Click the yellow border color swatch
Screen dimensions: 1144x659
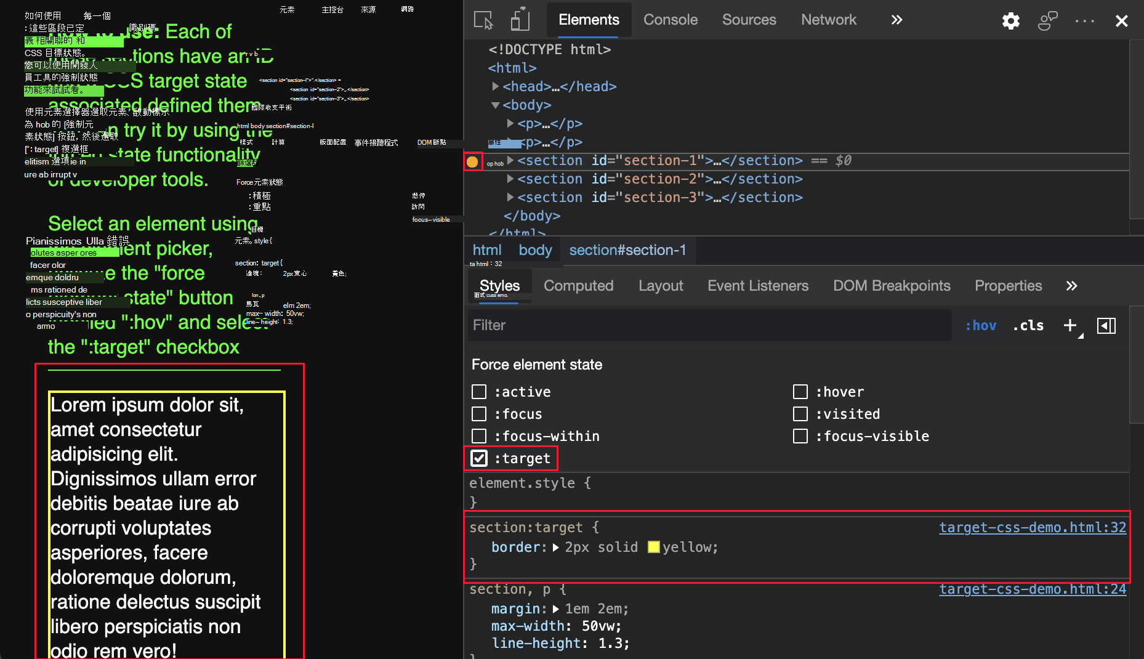point(654,547)
